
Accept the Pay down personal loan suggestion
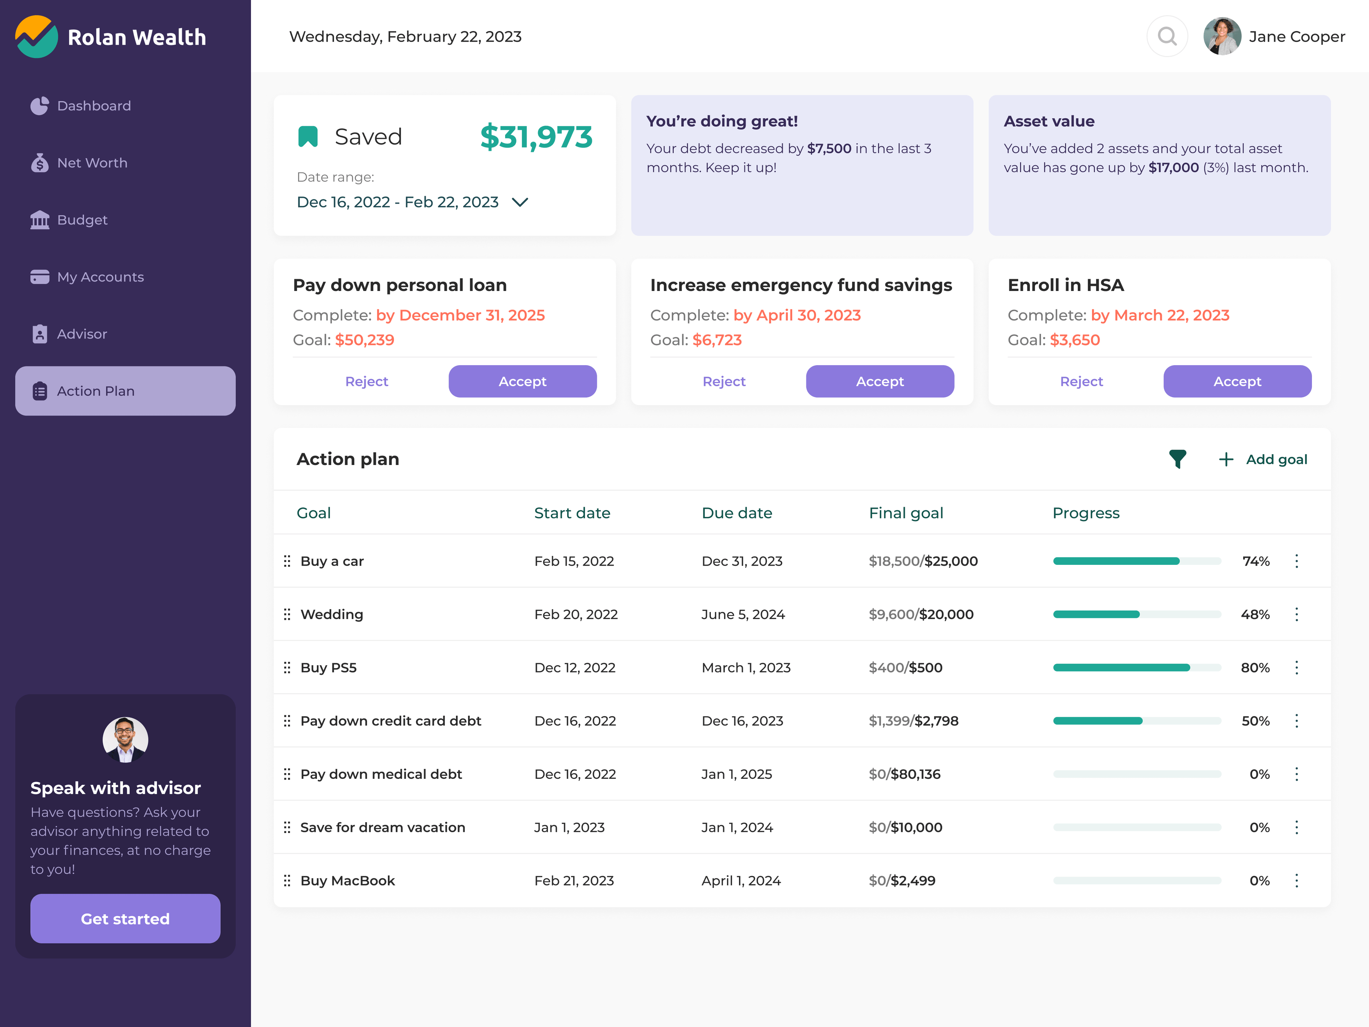[522, 381]
